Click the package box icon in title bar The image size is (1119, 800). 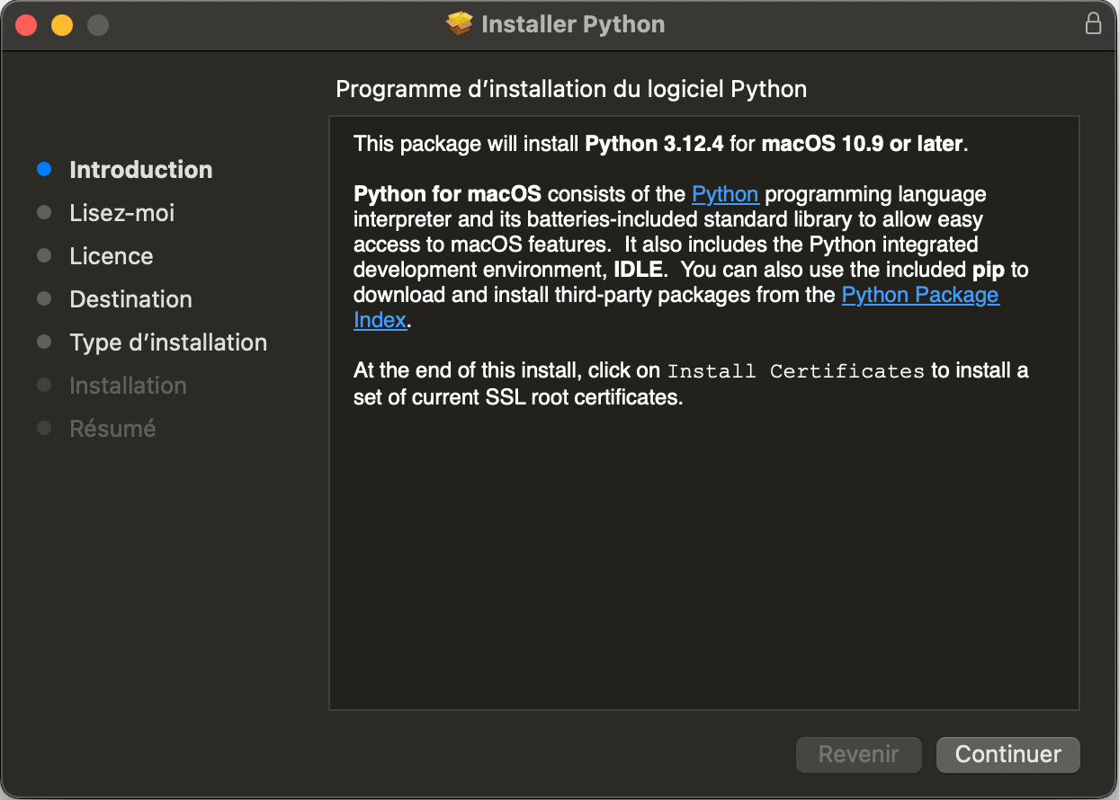(x=460, y=24)
